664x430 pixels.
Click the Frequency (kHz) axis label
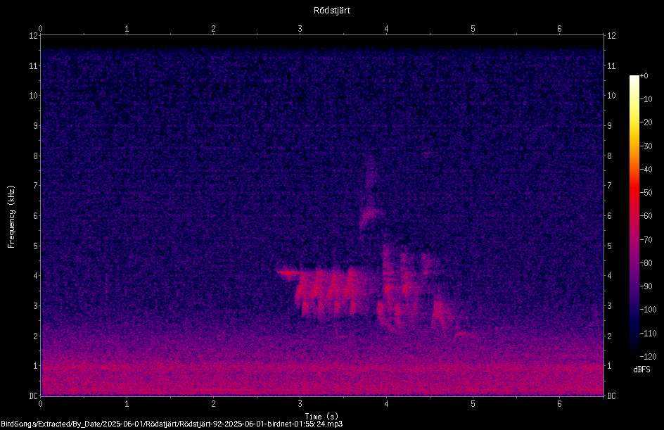[11, 217]
